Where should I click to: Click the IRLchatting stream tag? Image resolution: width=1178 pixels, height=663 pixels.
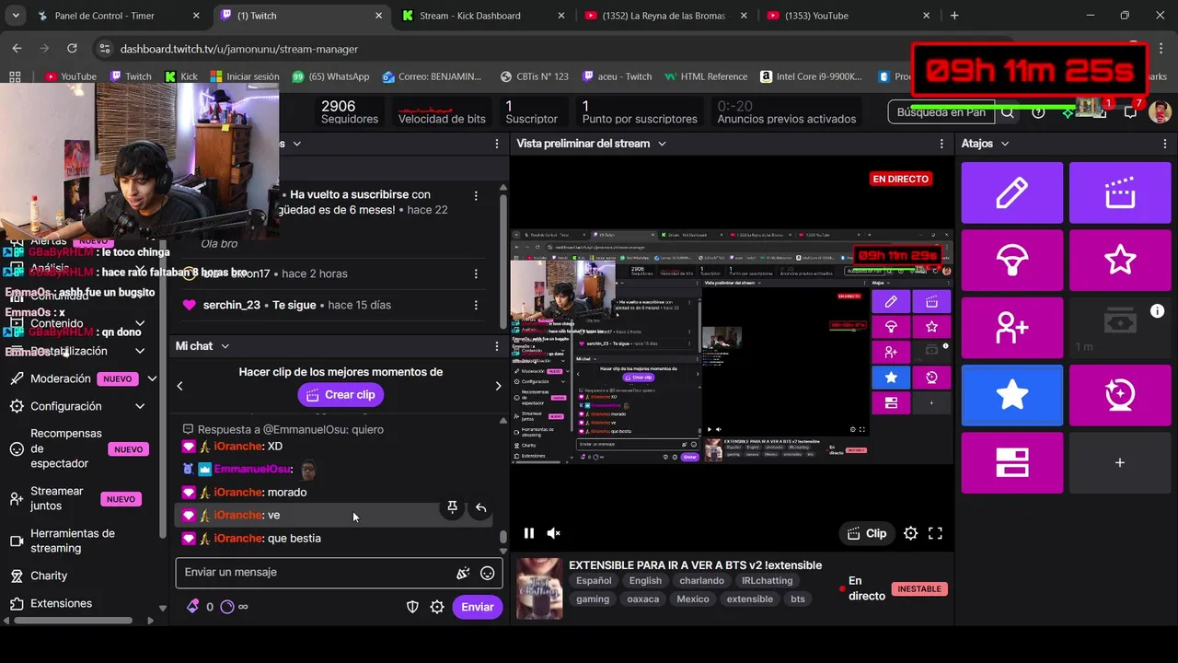coord(767,581)
